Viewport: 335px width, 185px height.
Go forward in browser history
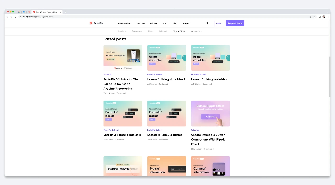tap(11, 17)
